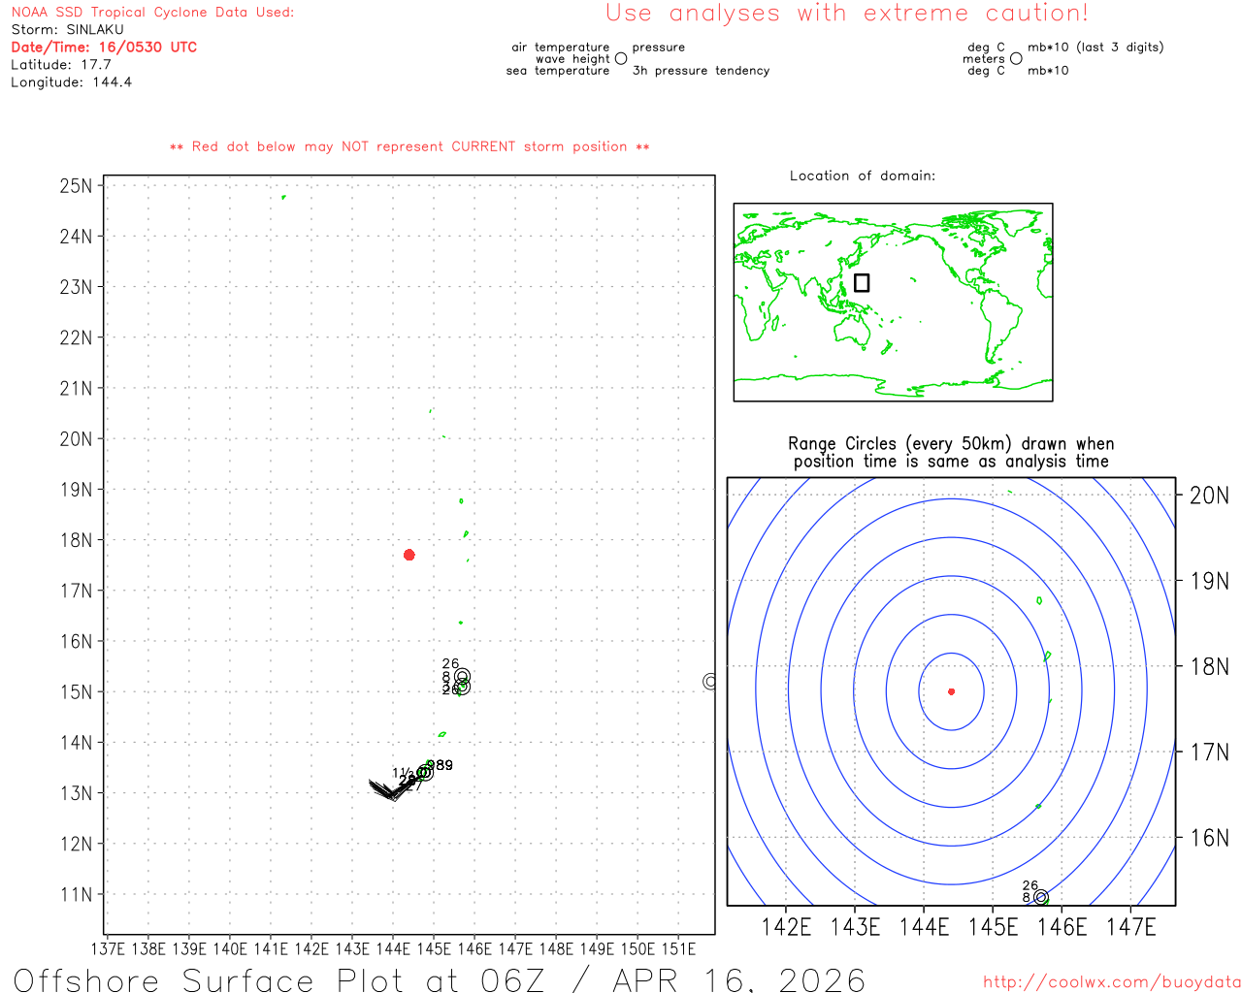1242x993 pixels.
Task: Click 'mb*10 (last 3 digits)' legend label
Action: (x=1095, y=48)
